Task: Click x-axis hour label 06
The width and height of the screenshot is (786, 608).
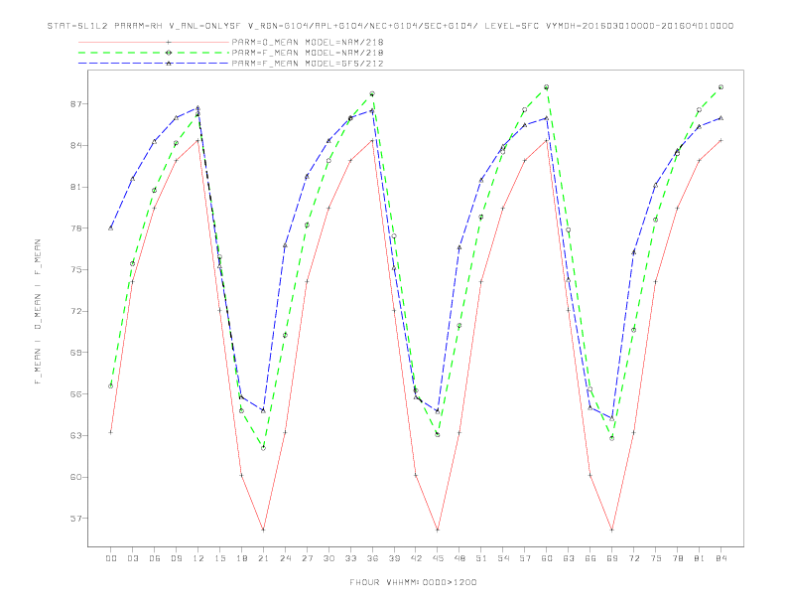Action: (155, 558)
